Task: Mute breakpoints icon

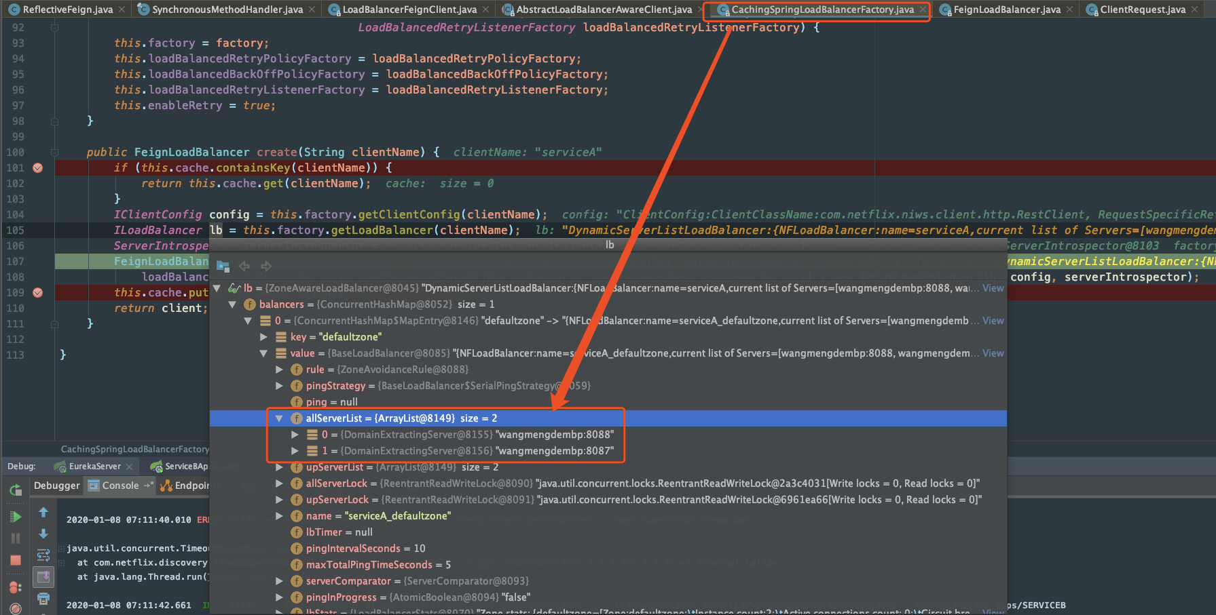Action: point(15,609)
